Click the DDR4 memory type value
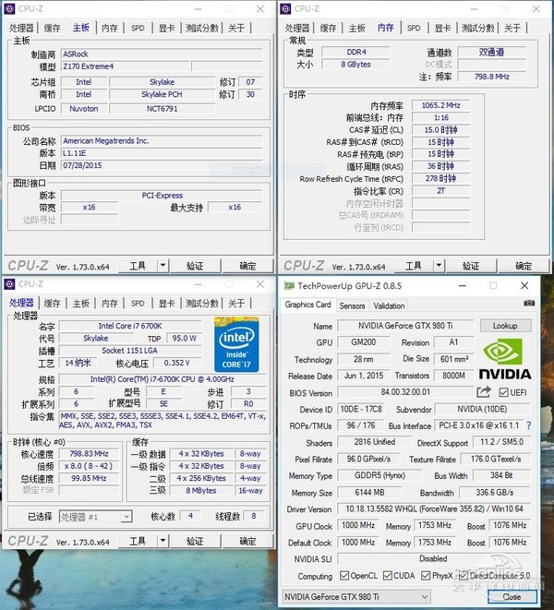554x610 pixels. 356,52
